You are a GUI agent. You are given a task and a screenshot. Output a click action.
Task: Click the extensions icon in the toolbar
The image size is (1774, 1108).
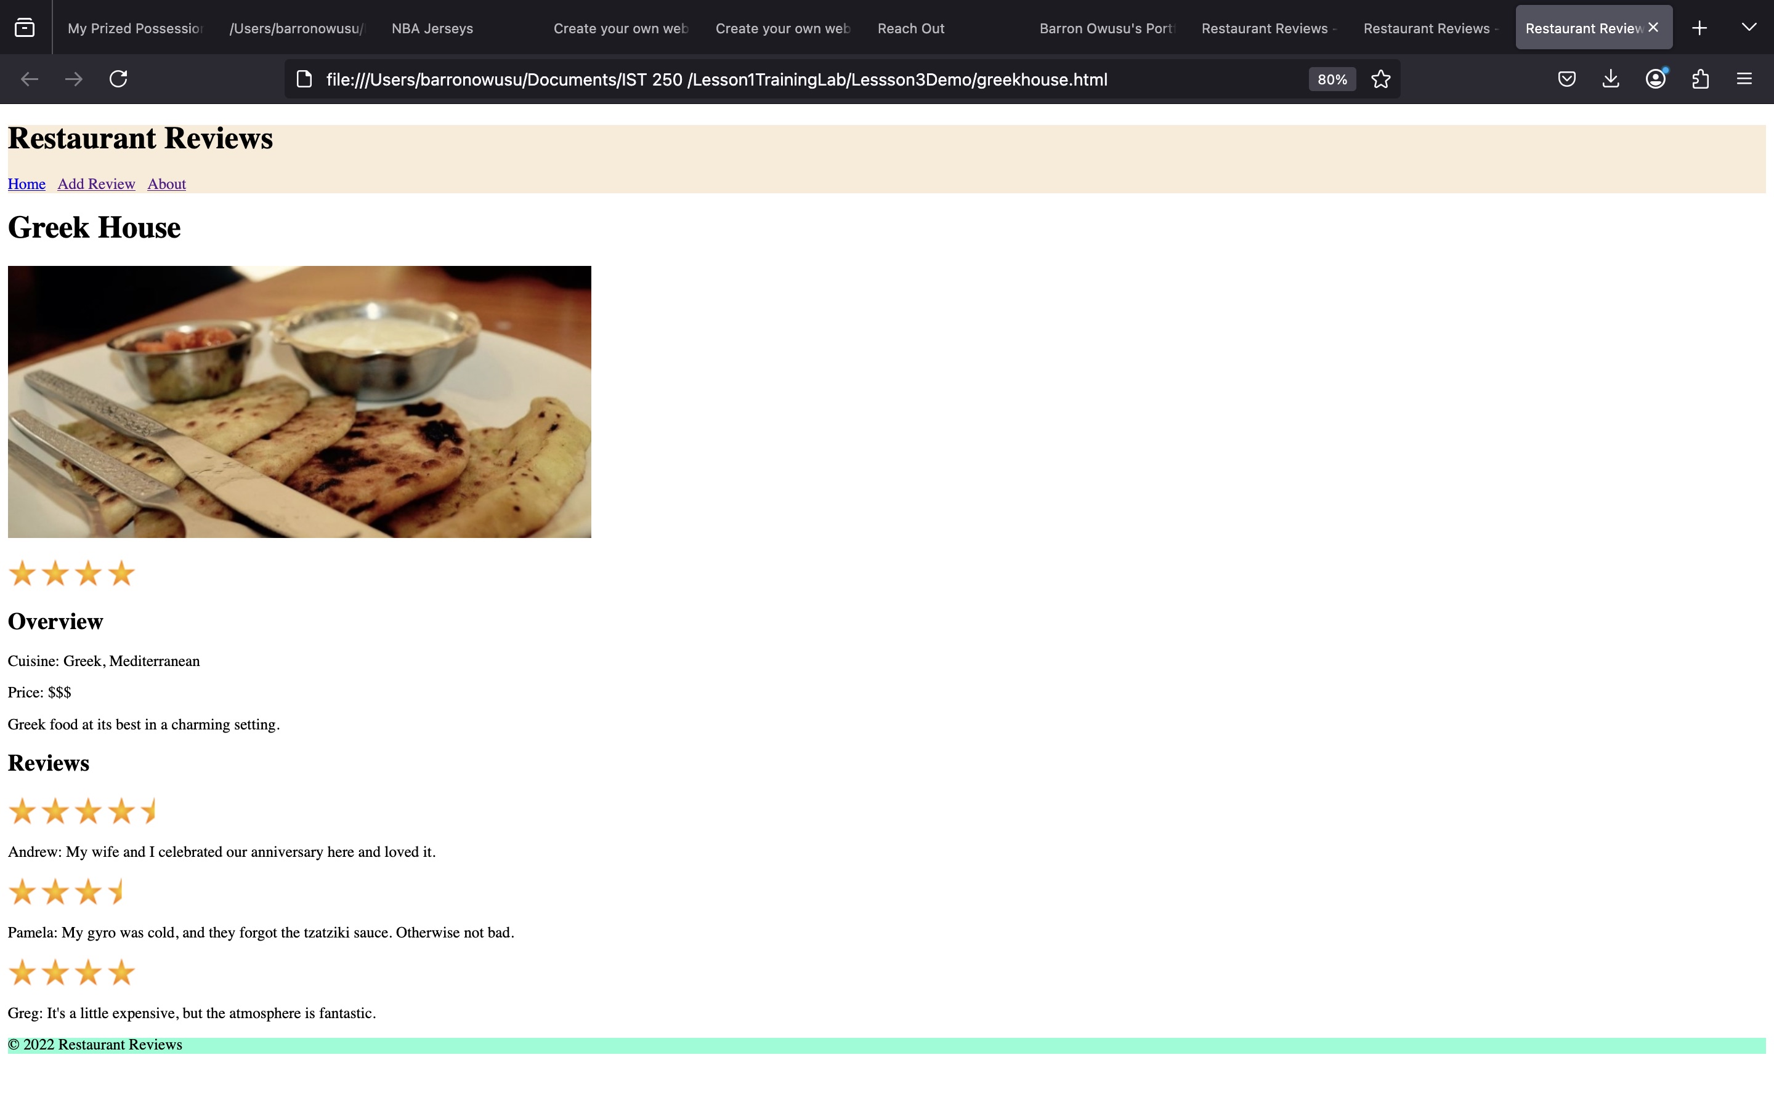point(1700,78)
